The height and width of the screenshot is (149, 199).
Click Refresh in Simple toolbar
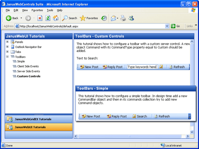(x=162, y=116)
